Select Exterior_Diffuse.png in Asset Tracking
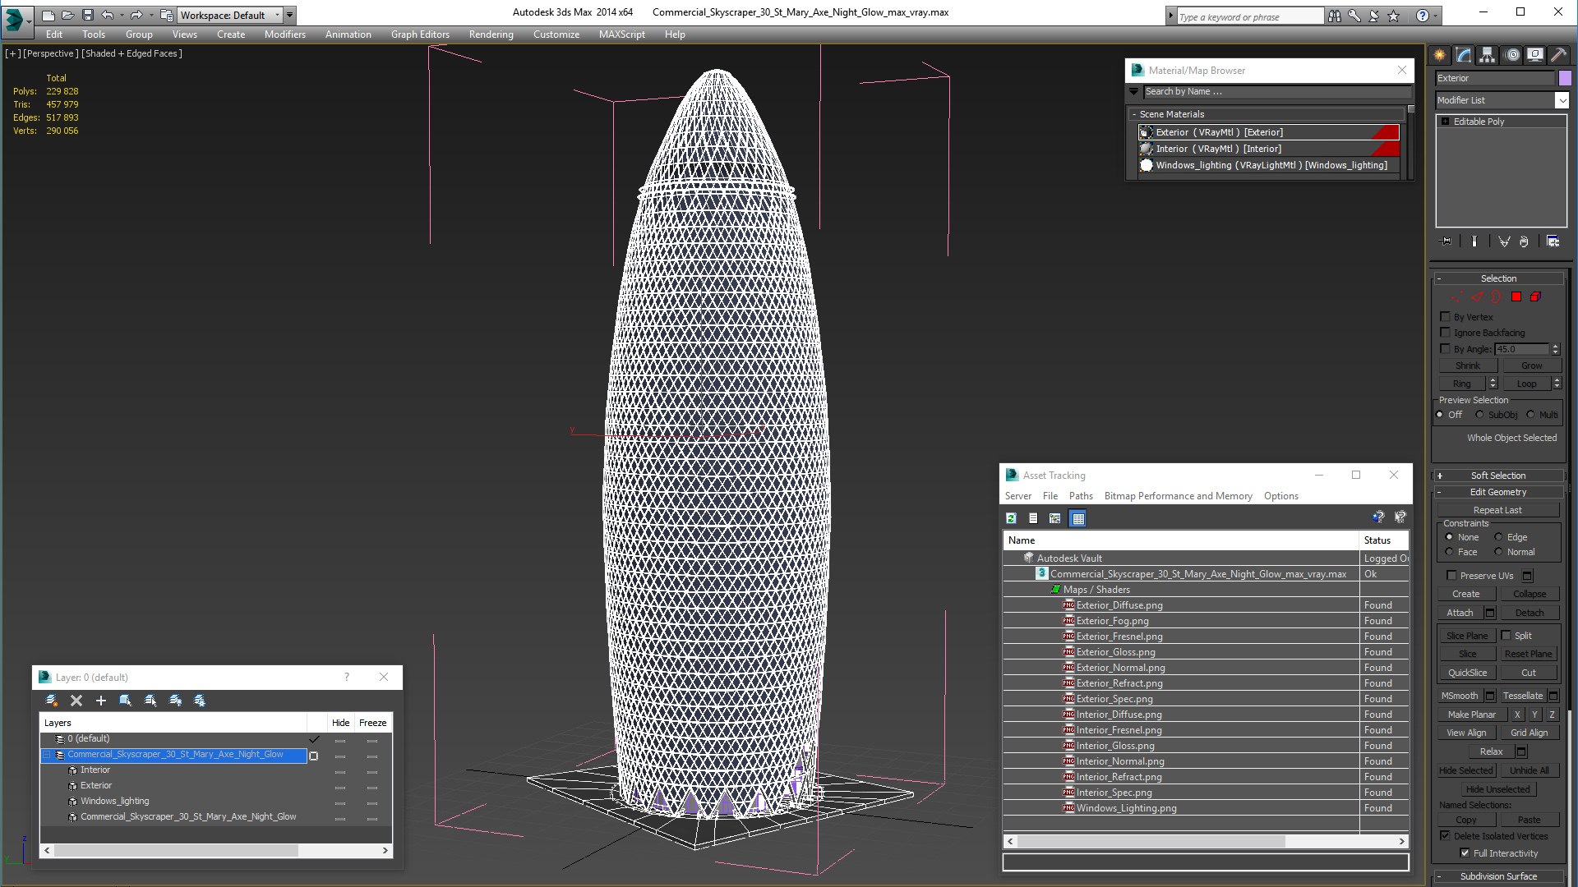The height and width of the screenshot is (887, 1578). (1119, 605)
